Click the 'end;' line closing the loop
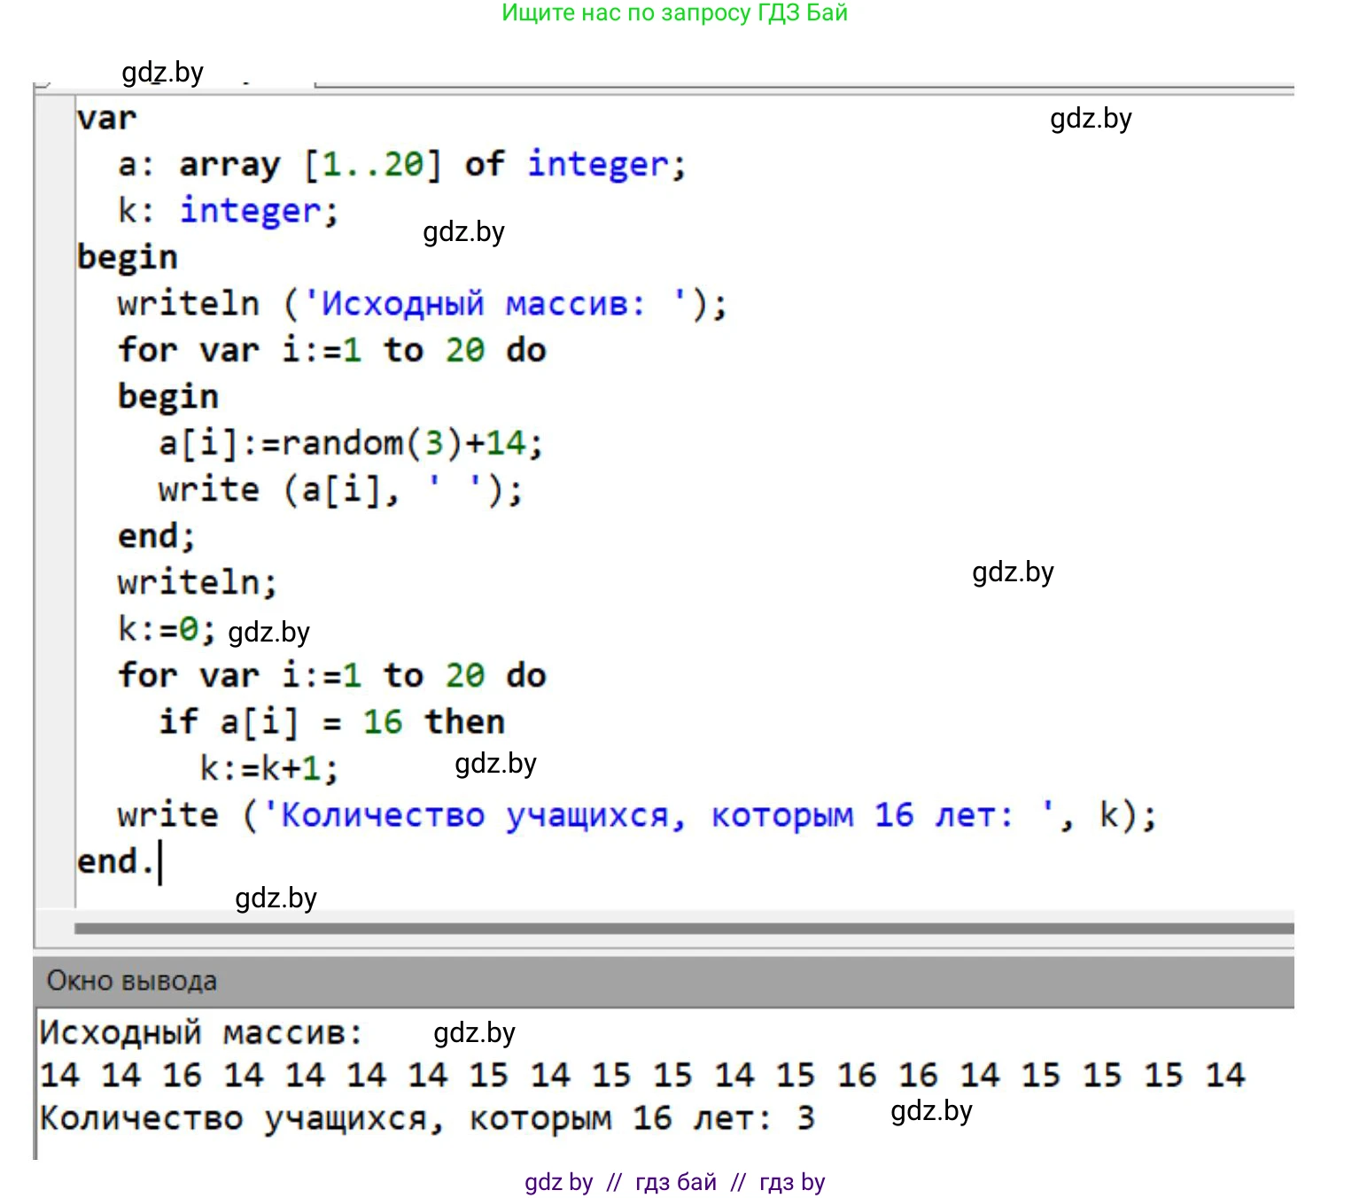The image size is (1352, 1198). coord(156,536)
